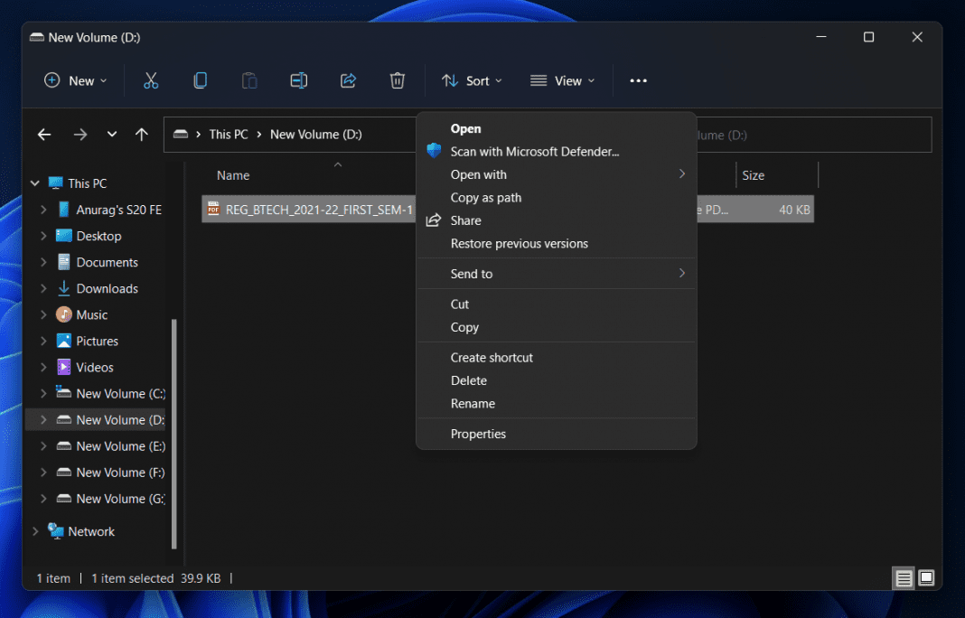Open the See more toolbar menu

638,80
